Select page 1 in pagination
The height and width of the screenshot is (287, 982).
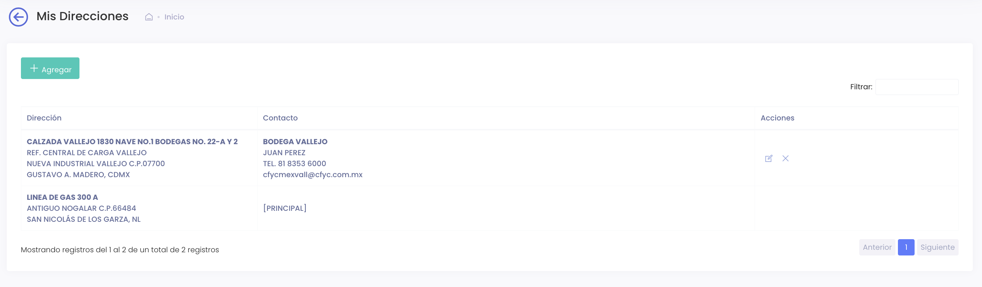pyautogui.click(x=906, y=247)
